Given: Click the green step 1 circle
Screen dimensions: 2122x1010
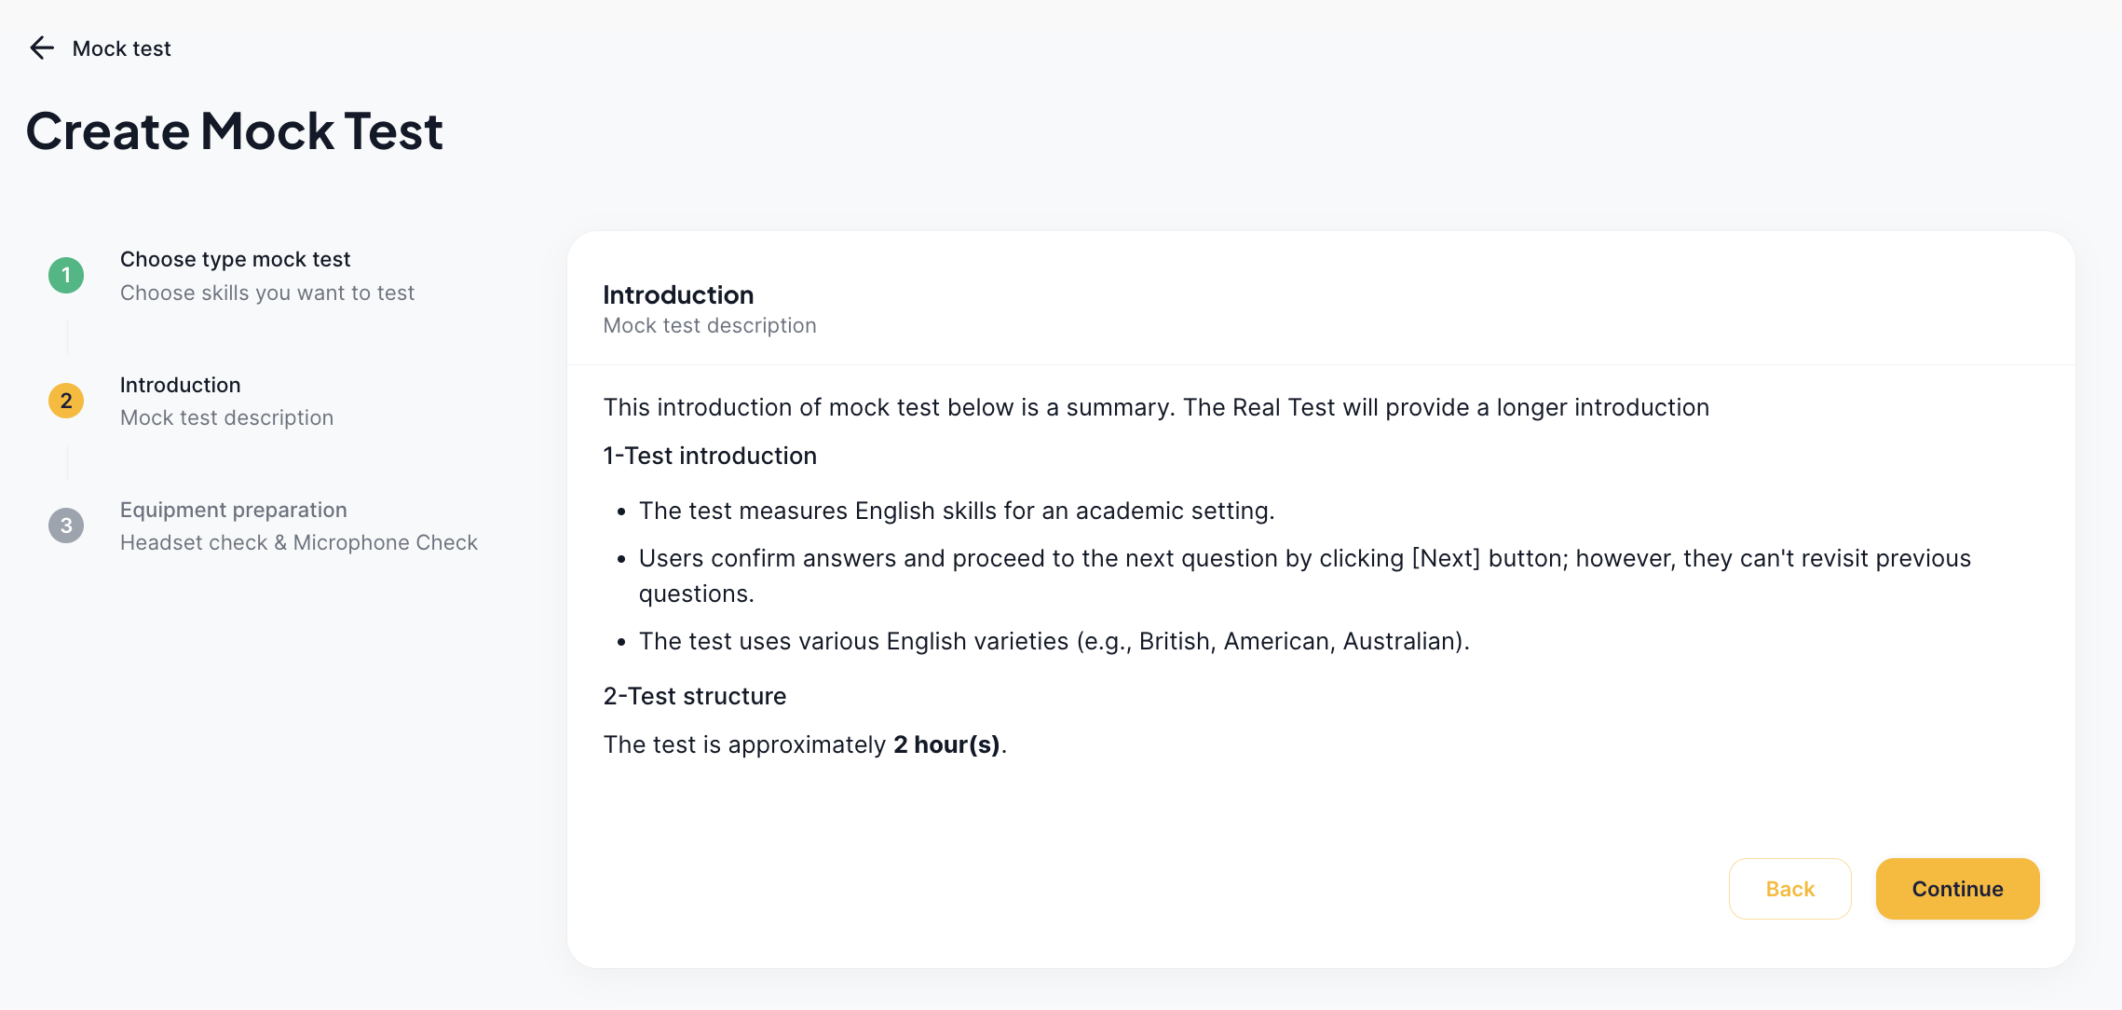Looking at the screenshot, I should pyautogui.click(x=66, y=276).
